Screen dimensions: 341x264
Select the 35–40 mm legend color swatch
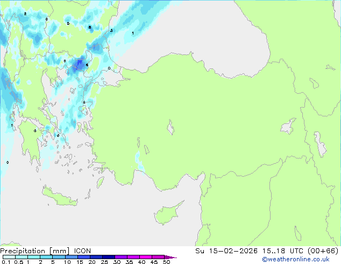tap(133, 257)
